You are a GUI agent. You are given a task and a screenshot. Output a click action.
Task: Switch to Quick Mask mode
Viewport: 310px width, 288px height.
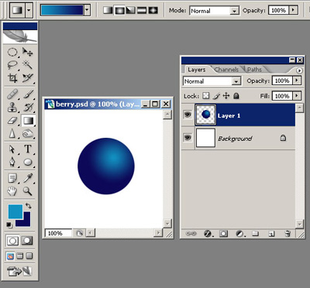coord(27,241)
